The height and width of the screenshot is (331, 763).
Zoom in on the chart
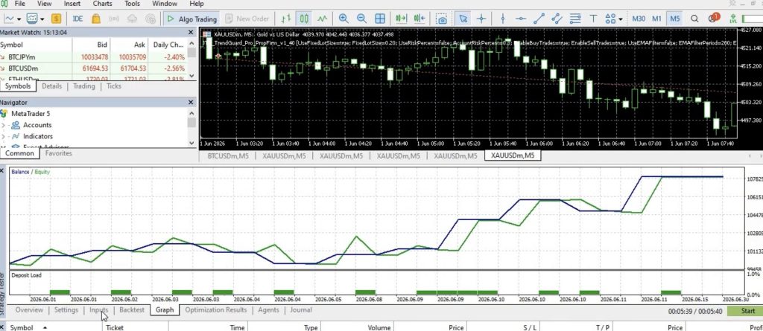click(x=343, y=19)
